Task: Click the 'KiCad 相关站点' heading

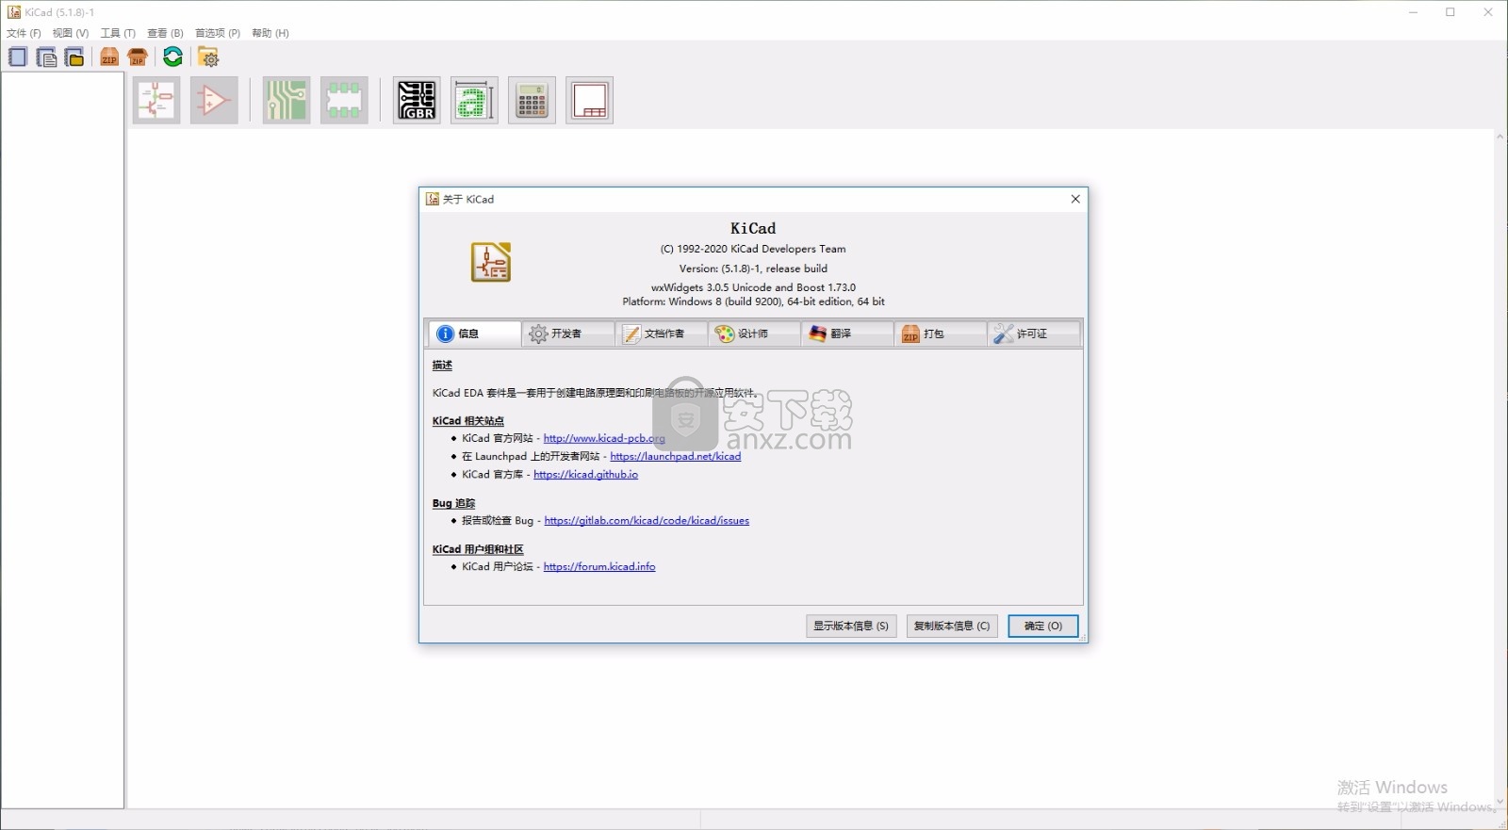Action: coord(468,421)
